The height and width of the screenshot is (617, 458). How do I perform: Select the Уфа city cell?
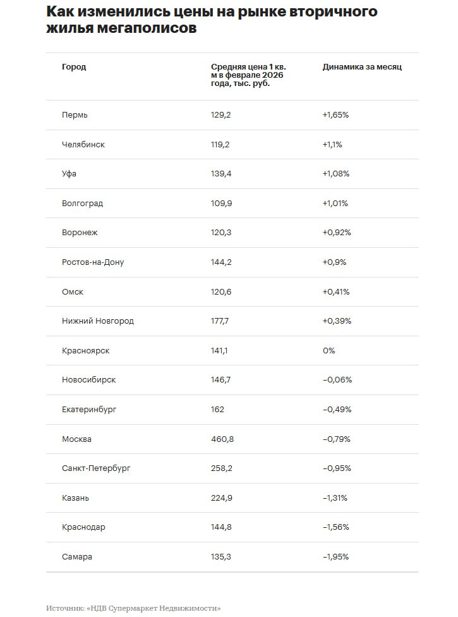pyautogui.click(x=69, y=174)
